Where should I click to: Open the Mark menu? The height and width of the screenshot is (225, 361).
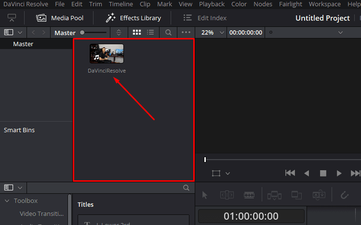pos(165,4)
